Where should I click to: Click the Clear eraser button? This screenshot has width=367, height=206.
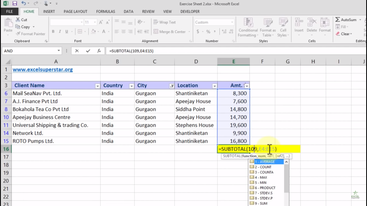(x=344, y=34)
